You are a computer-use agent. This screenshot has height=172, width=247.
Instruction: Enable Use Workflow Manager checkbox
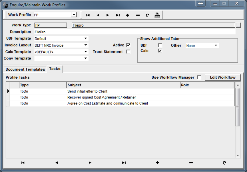[x=199, y=77]
